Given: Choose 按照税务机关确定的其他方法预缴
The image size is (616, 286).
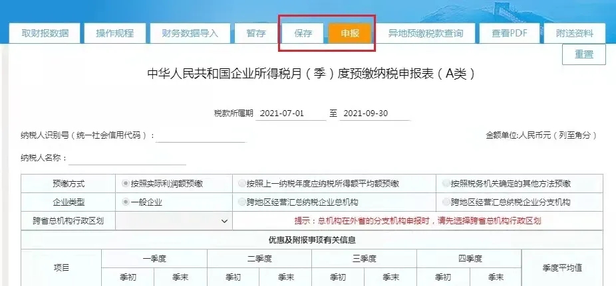Looking at the screenshot, I should [446, 184].
